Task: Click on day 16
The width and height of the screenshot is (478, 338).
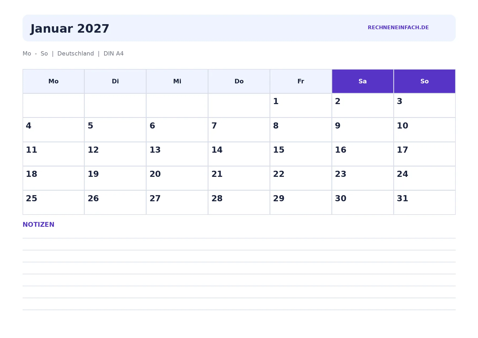Action: click(x=363, y=154)
